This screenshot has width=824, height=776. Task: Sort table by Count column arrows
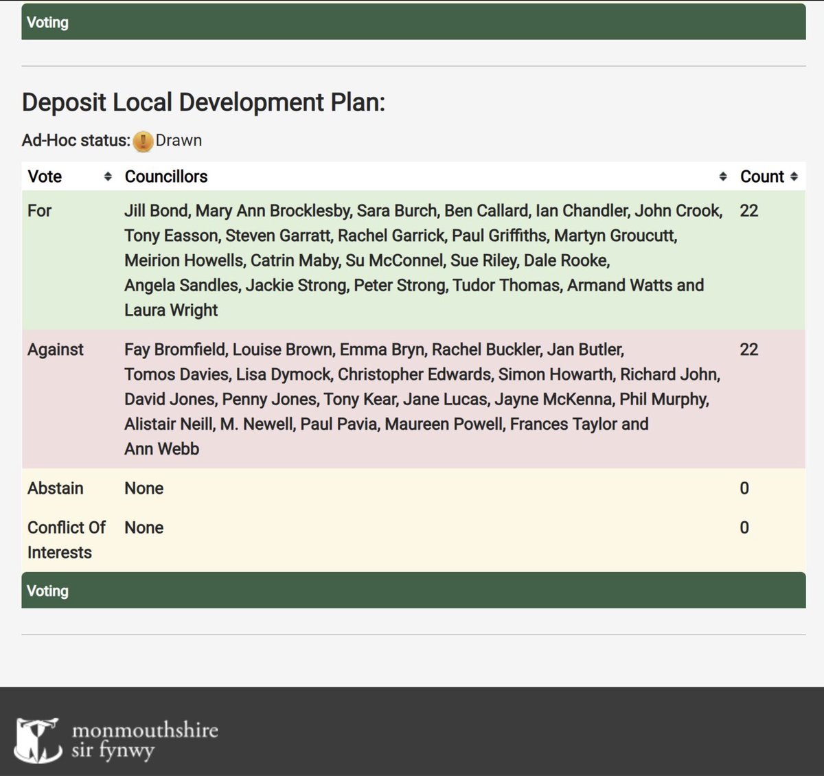pyautogui.click(x=794, y=176)
